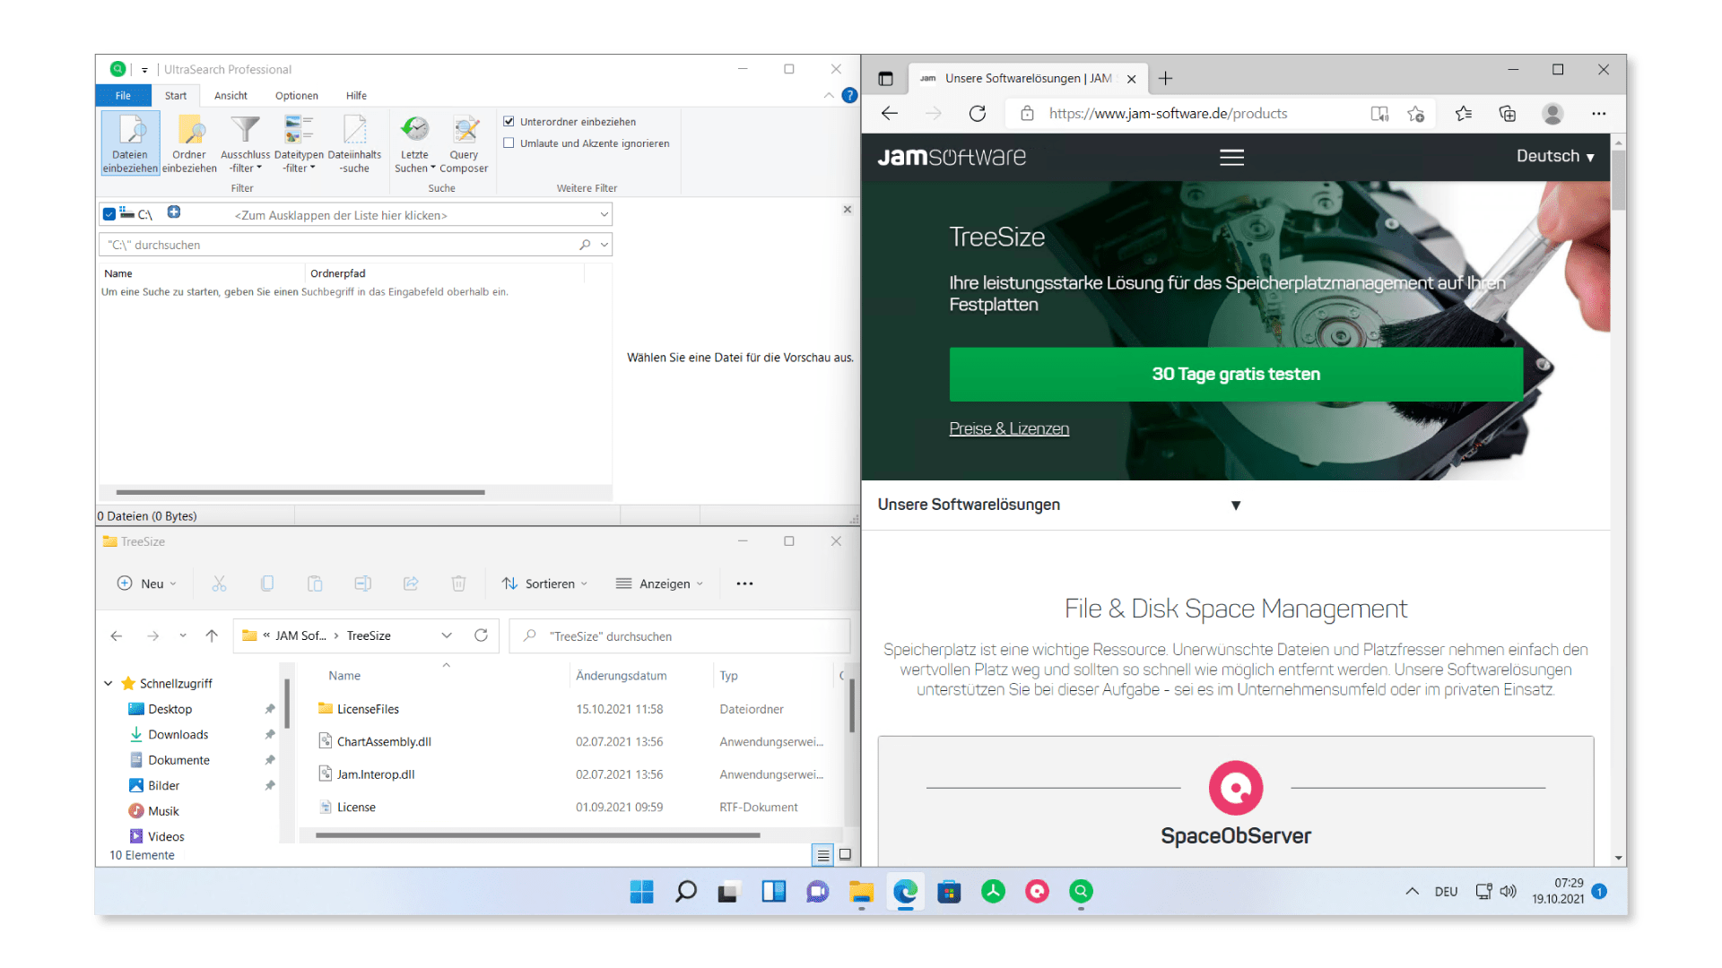Add drive with plus icon next to C:\

tap(174, 212)
